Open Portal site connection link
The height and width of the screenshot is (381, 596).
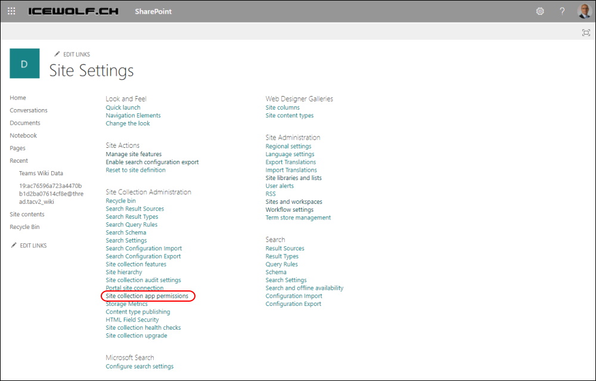point(135,288)
